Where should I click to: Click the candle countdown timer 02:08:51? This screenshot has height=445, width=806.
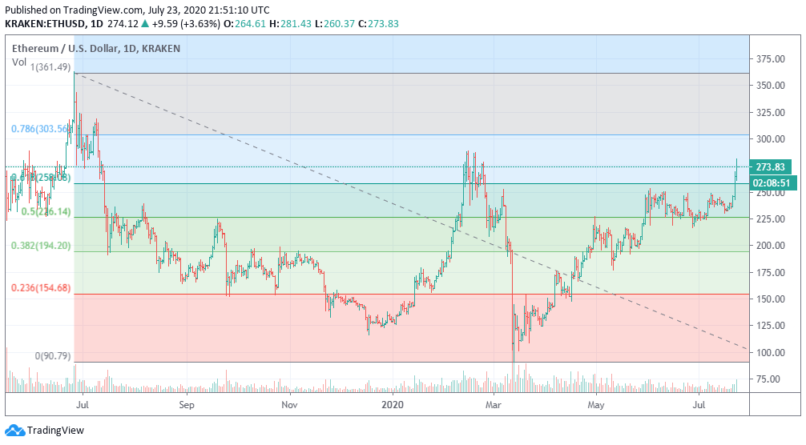point(769,182)
